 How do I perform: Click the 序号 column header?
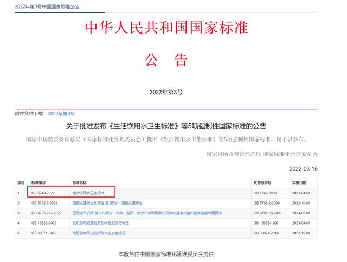22,182
